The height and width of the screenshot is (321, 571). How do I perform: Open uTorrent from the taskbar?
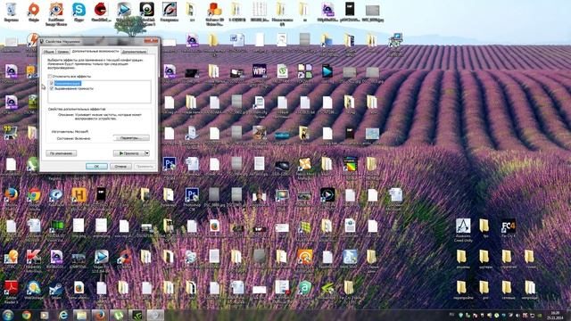pyautogui.click(x=119, y=315)
